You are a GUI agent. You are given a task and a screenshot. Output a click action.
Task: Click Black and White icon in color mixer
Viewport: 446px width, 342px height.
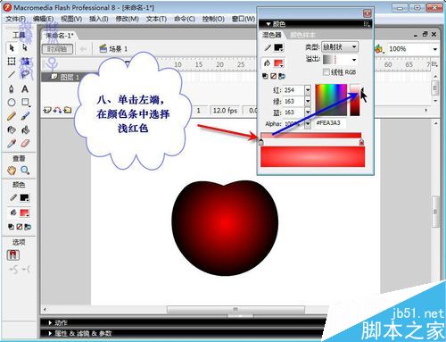265,76
